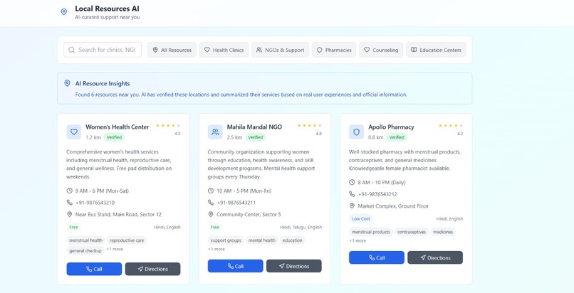Get directions to Mahila Mandal NGO

point(294,266)
